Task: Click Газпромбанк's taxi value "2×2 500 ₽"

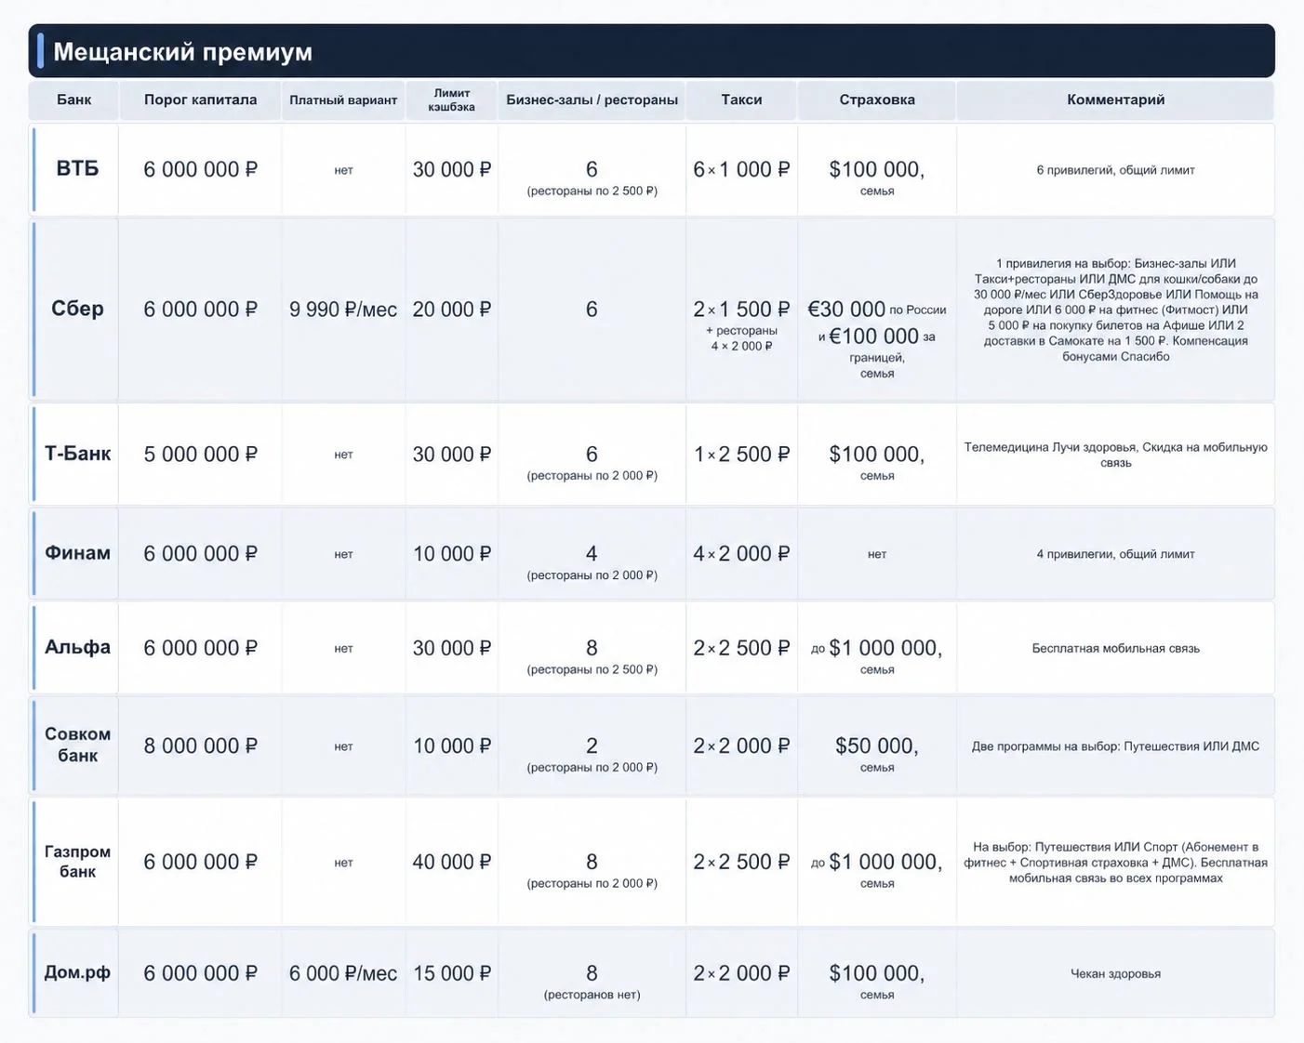Action: point(741,862)
